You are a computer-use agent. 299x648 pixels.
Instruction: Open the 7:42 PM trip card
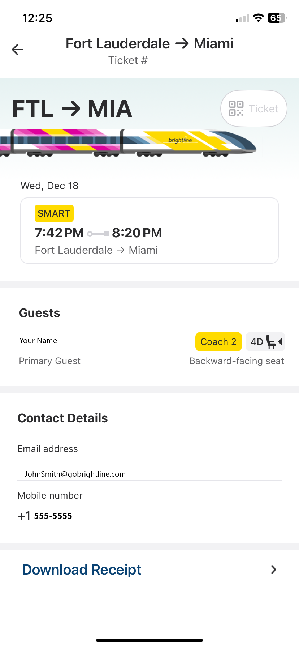pos(149,231)
